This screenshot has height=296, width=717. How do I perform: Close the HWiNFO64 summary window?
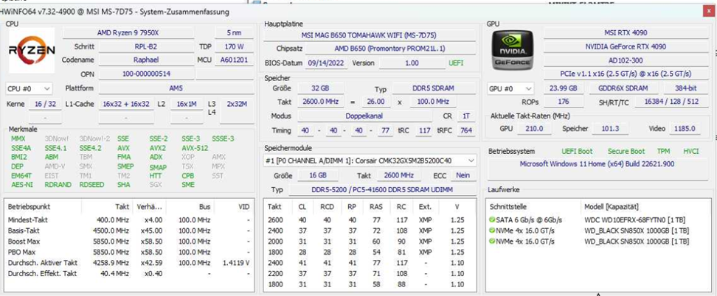point(708,12)
